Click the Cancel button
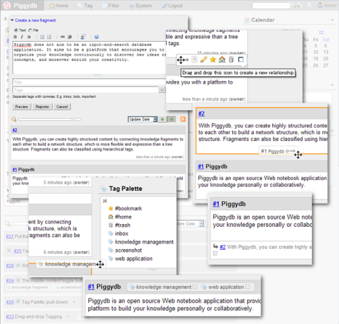Viewport: 339px width, 324px height. coord(62,107)
